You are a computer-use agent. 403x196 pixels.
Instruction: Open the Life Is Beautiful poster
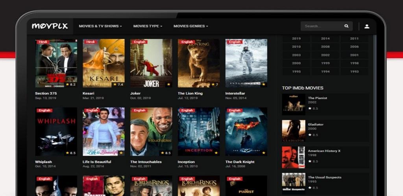(x=104, y=132)
